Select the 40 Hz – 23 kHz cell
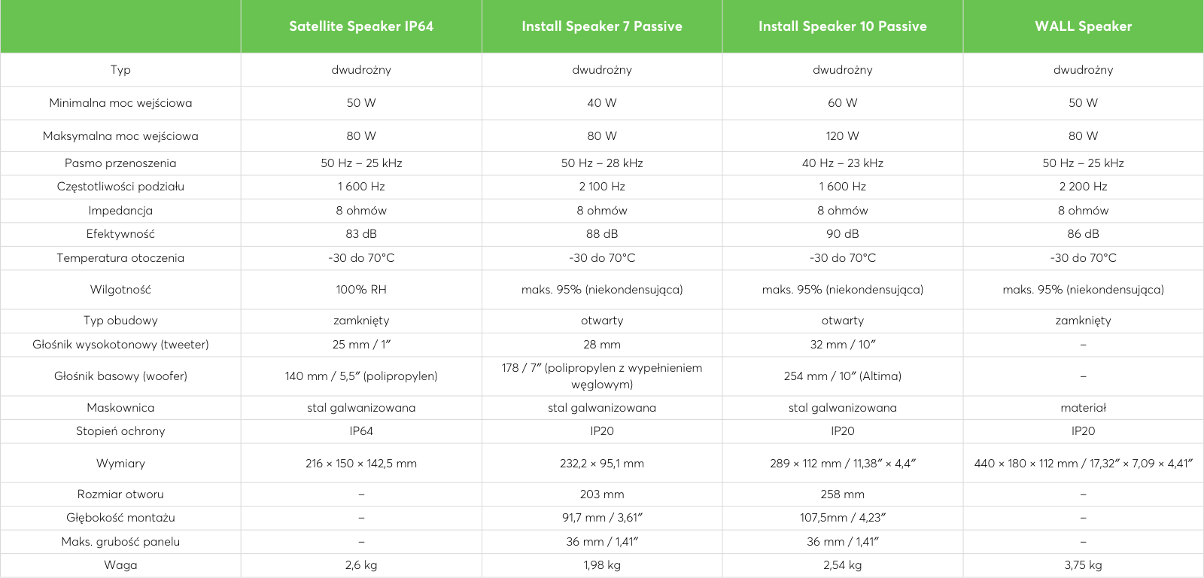Viewport: 1204px width, 578px height. (x=843, y=163)
